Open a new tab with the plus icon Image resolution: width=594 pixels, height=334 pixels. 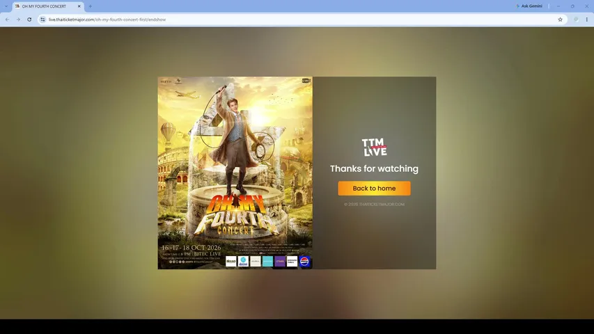coord(90,6)
